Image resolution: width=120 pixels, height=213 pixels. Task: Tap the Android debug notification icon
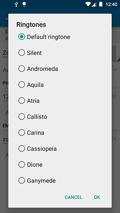[24, 4]
